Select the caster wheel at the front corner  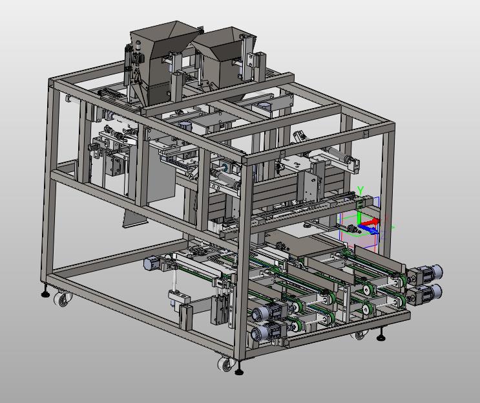pyautogui.click(x=225, y=365)
